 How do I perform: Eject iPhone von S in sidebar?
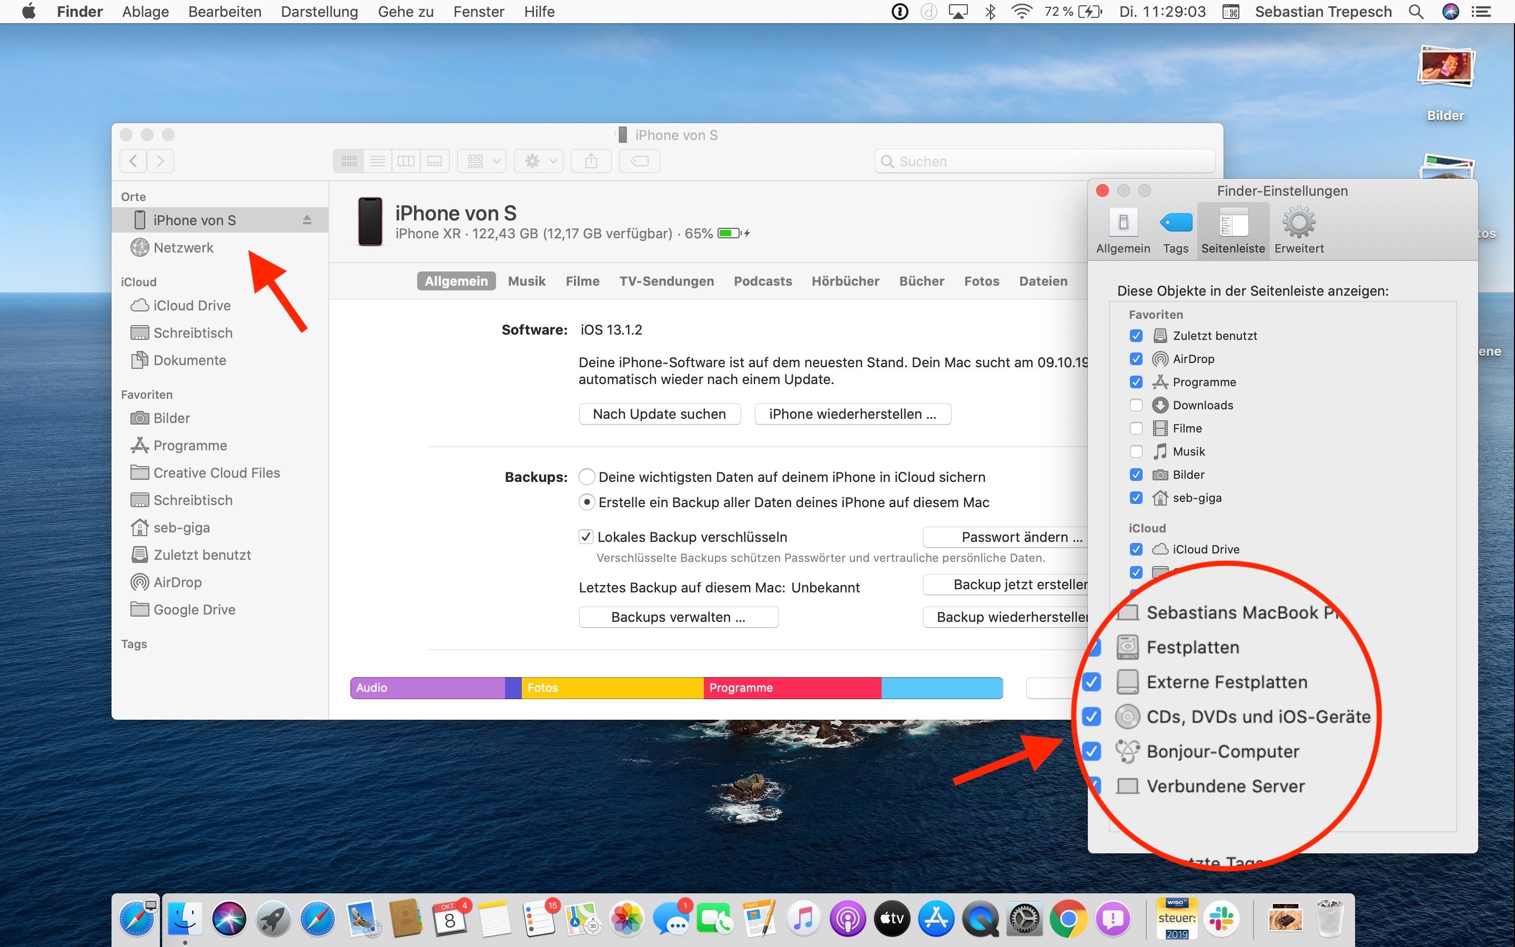pyautogui.click(x=307, y=220)
